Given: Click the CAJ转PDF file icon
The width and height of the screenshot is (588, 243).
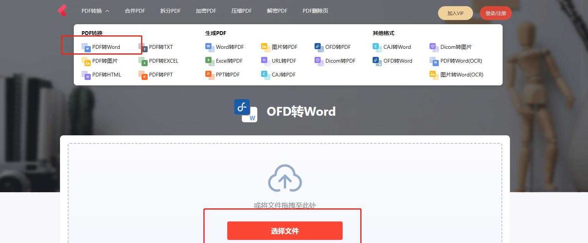Looking at the screenshot, I should 265,75.
